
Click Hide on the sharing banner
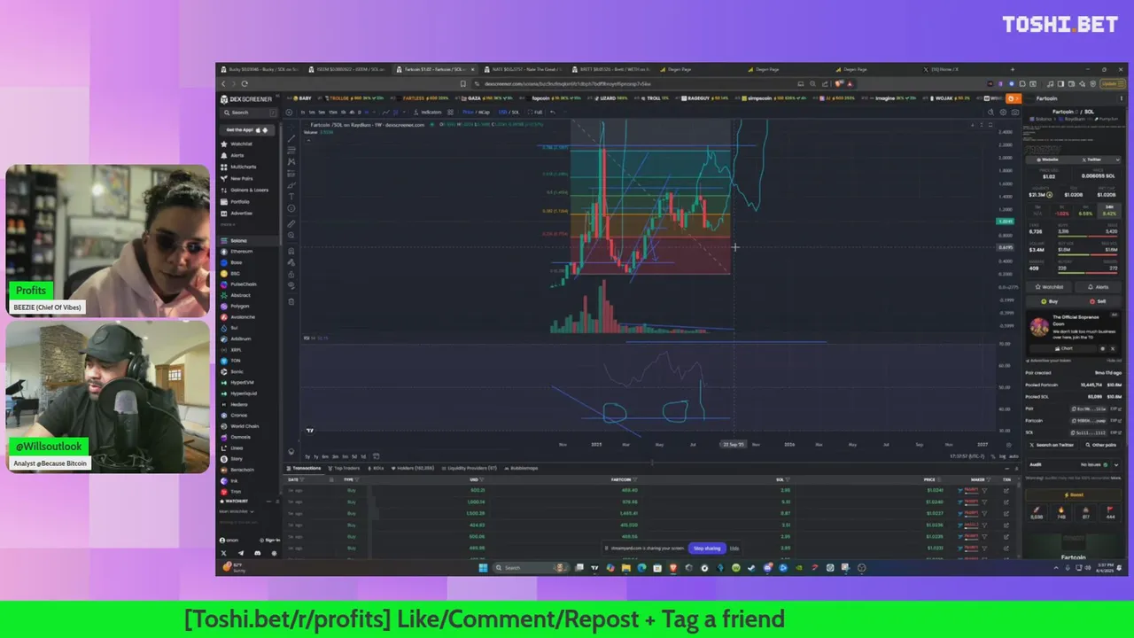[734, 549]
